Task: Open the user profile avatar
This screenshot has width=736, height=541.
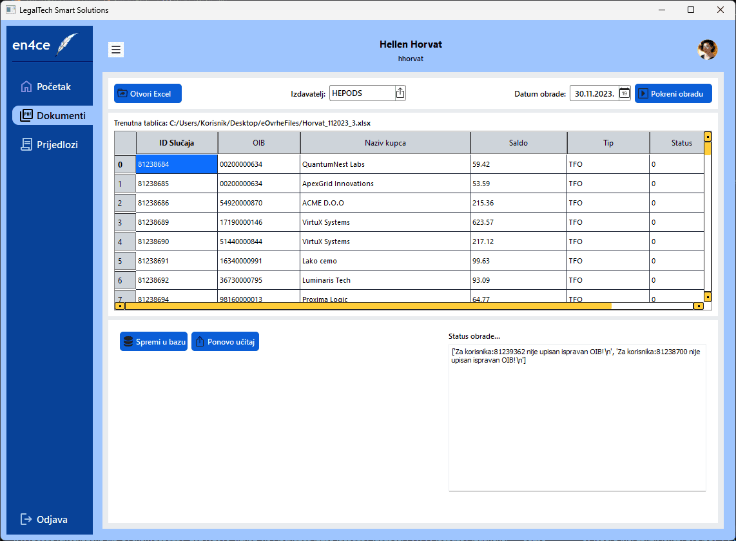Action: click(707, 50)
